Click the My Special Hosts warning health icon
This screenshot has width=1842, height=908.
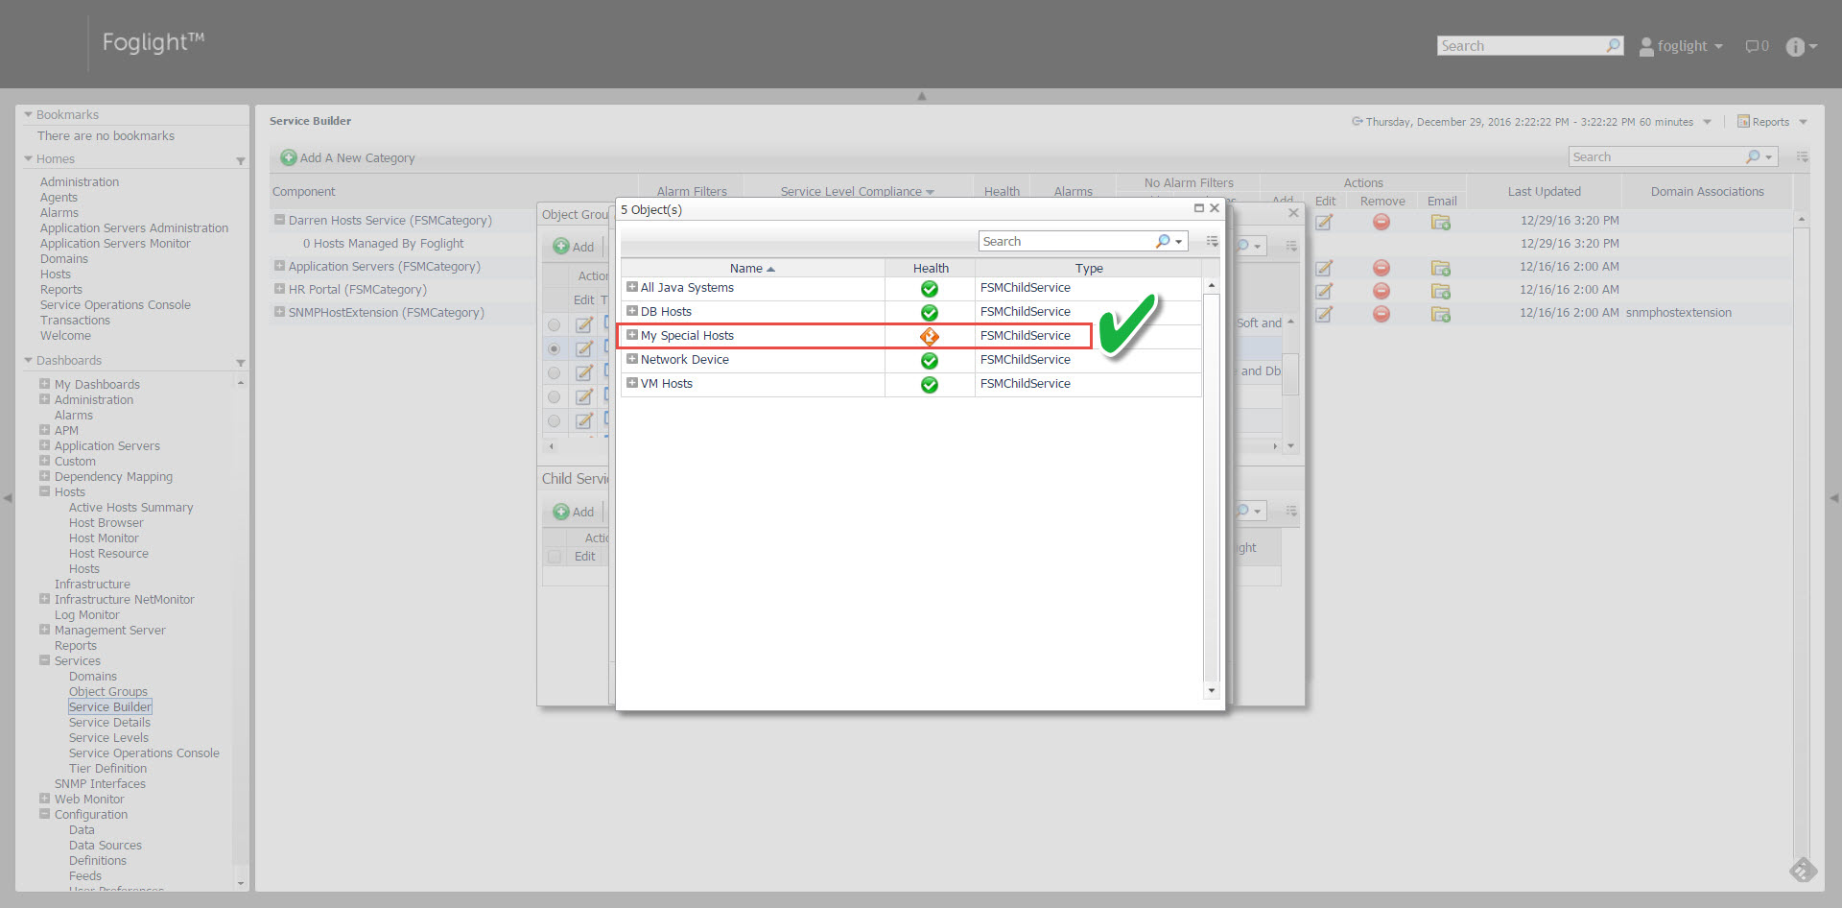tap(929, 336)
